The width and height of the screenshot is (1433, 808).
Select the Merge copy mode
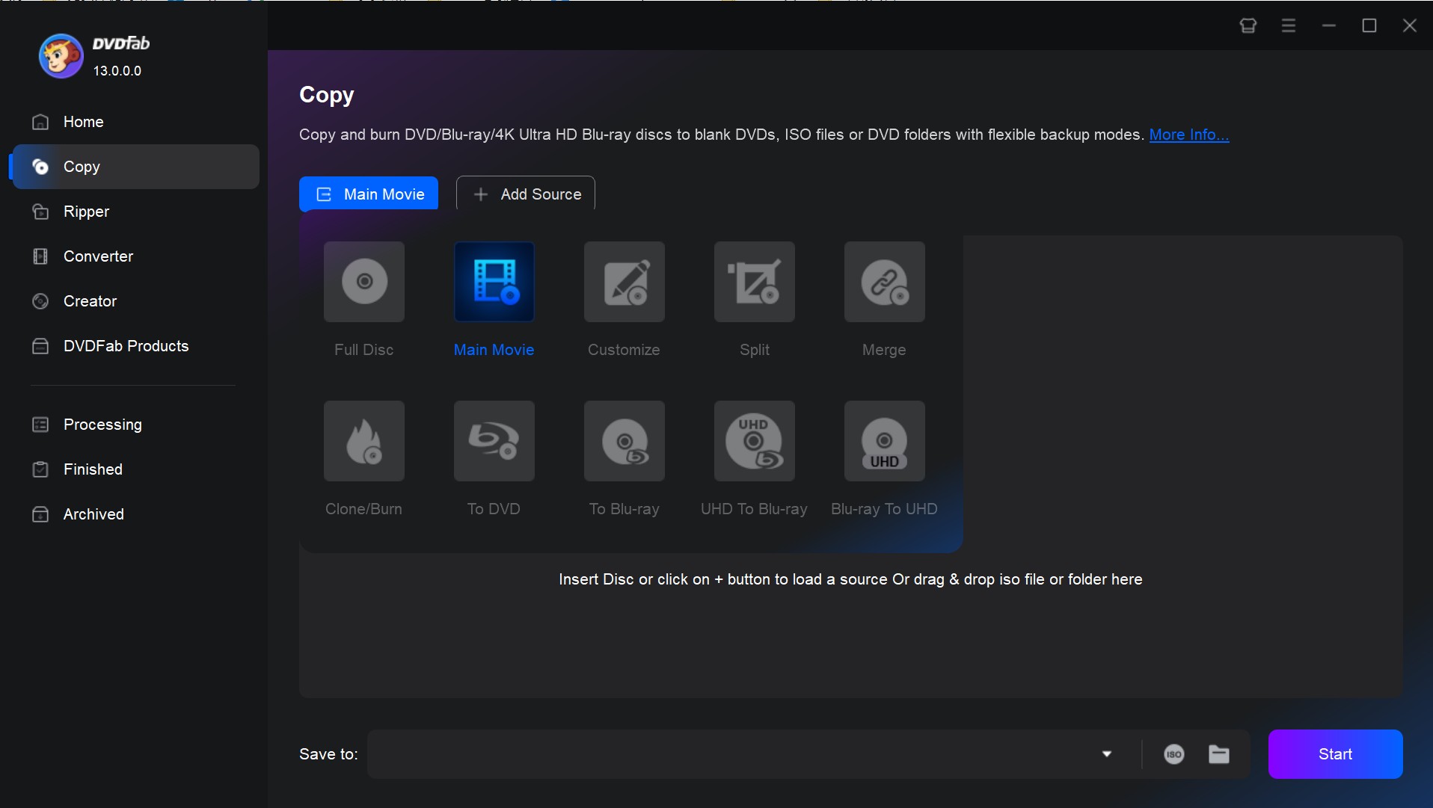(884, 298)
